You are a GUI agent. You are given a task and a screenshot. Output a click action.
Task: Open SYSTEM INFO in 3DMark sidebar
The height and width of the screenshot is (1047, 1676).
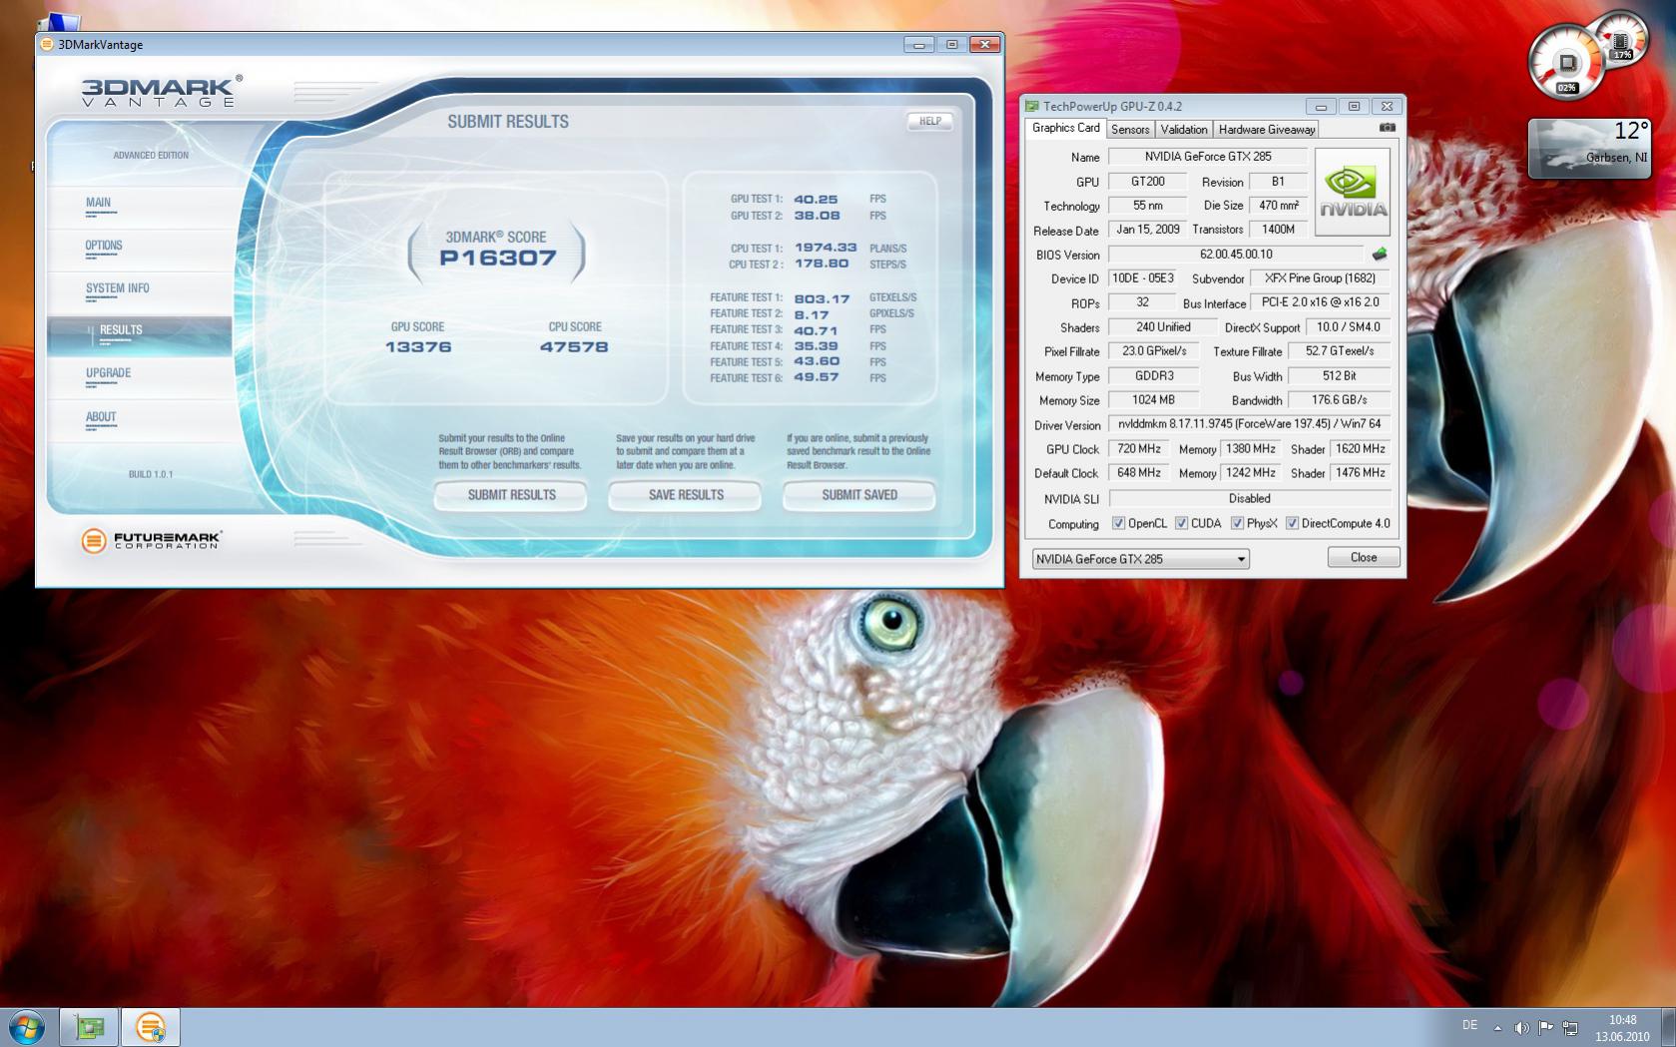point(117,288)
